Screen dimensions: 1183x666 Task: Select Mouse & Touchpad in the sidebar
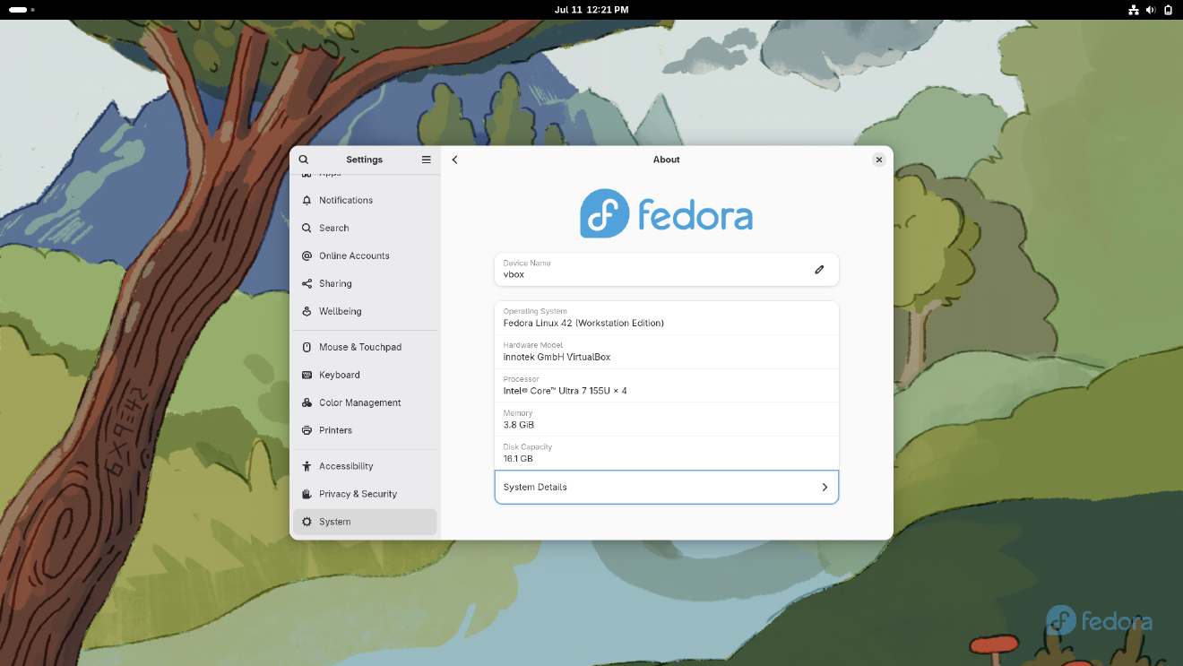(x=360, y=347)
